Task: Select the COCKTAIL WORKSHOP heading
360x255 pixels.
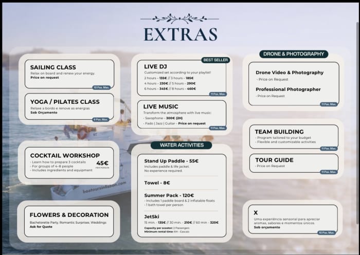Action: point(65,155)
